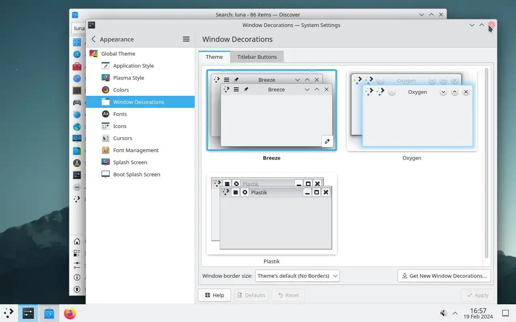Viewport: 516px width, 322px height.
Task: Click Get New Window Decorations button
Action: pyautogui.click(x=444, y=276)
